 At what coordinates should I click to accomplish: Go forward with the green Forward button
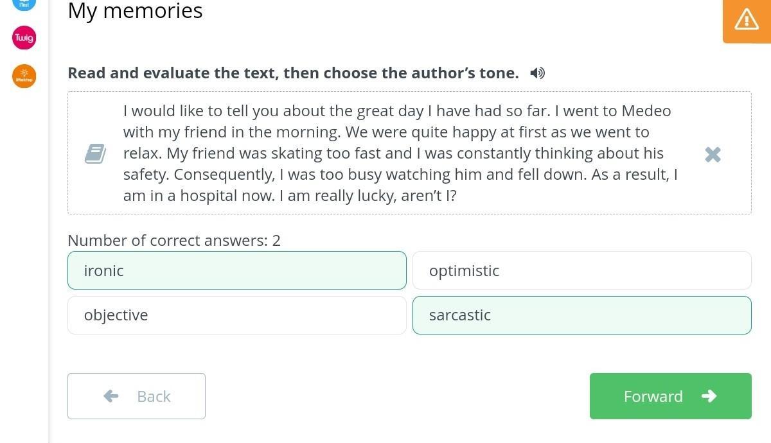[x=671, y=396]
